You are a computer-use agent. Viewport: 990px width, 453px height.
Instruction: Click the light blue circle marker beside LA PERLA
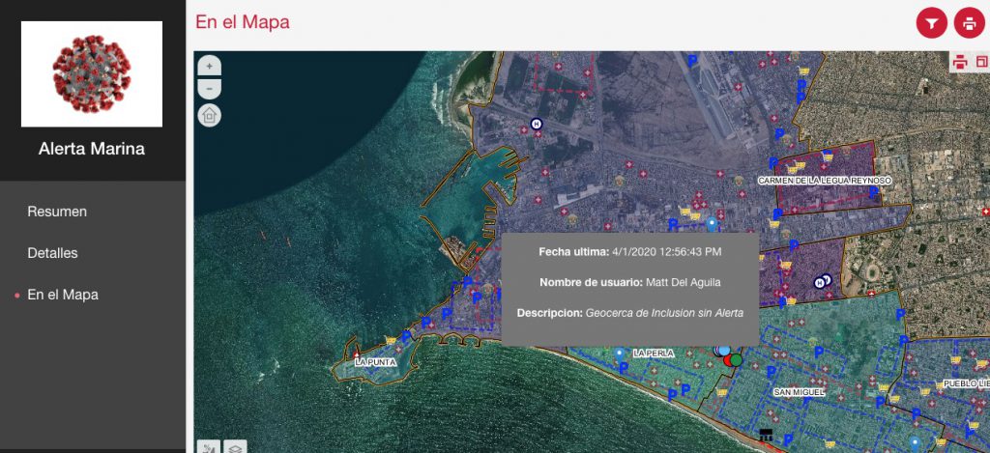coord(723,350)
